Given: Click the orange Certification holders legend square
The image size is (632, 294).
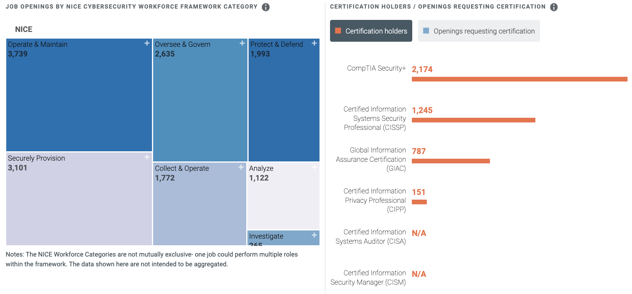Looking at the screenshot, I should [x=338, y=31].
